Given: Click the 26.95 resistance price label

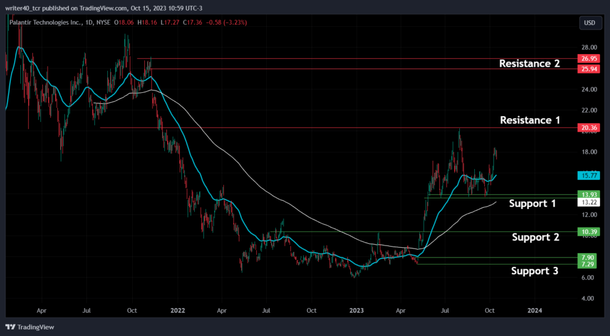Looking at the screenshot, I should pos(589,59).
